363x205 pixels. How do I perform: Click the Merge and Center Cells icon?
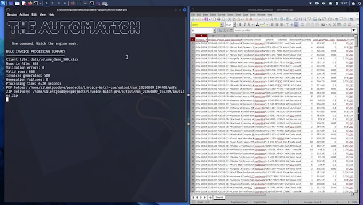pyautogui.click(x=308, y=25)
